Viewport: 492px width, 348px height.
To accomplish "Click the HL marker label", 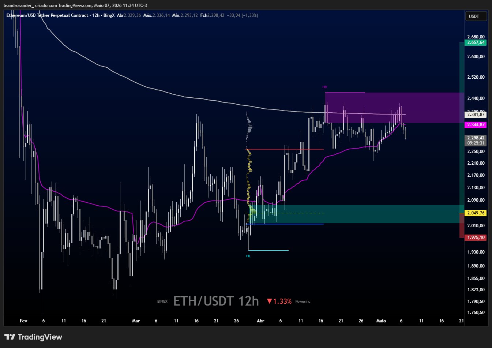I will tap(248, 256).
